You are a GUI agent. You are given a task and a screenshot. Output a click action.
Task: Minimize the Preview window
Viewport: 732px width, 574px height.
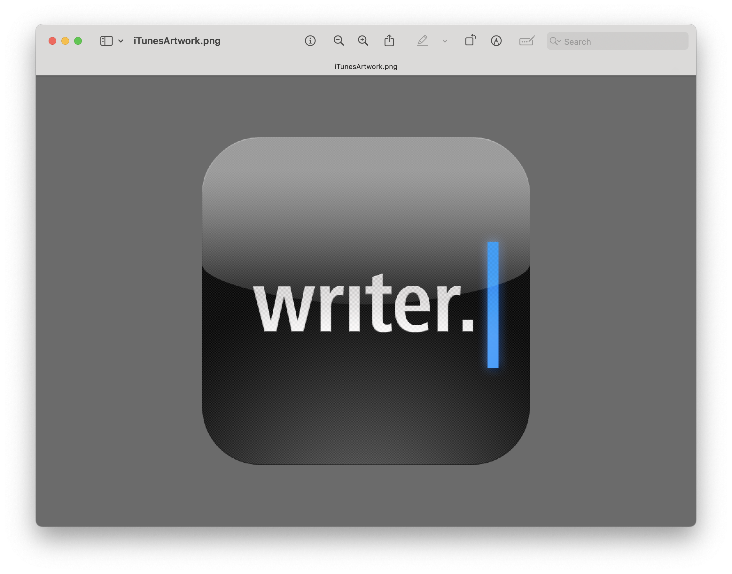click(x=65, y=41)
